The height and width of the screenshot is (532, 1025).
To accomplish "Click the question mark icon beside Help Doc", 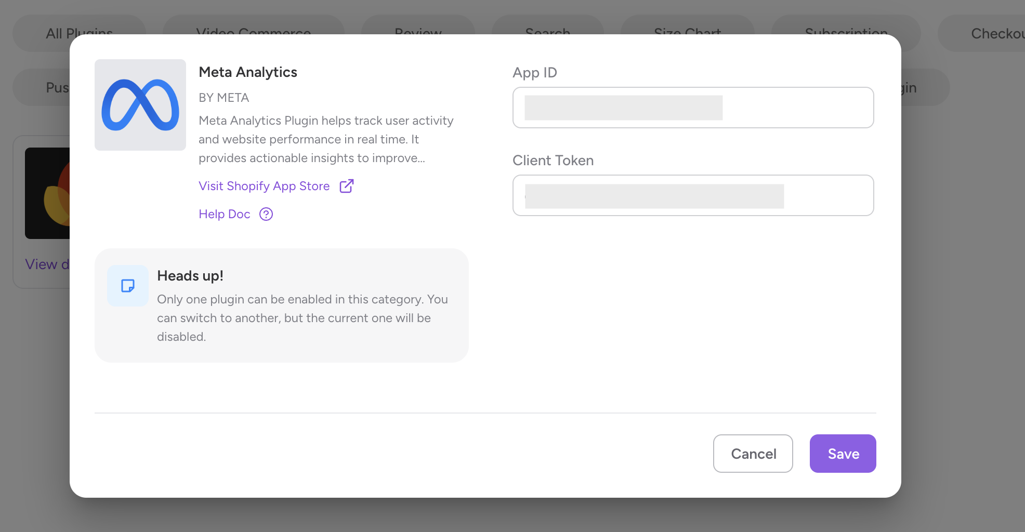I will point(266,214).
